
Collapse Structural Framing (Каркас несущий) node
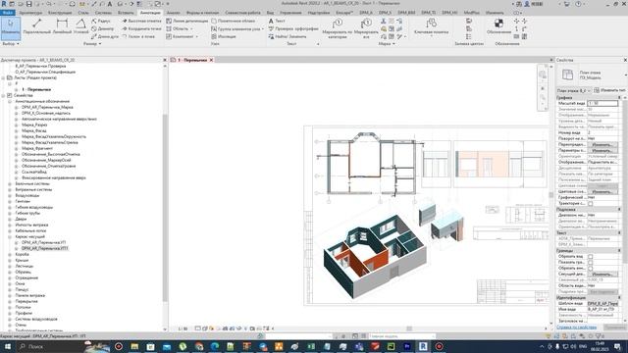pos(10,236)
